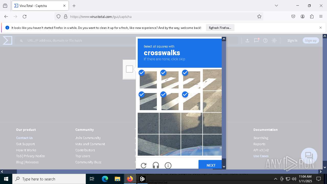Toggle the light/dark theme icon
The height and width of the screenshot is (184, 327).
tap(274, 40)
